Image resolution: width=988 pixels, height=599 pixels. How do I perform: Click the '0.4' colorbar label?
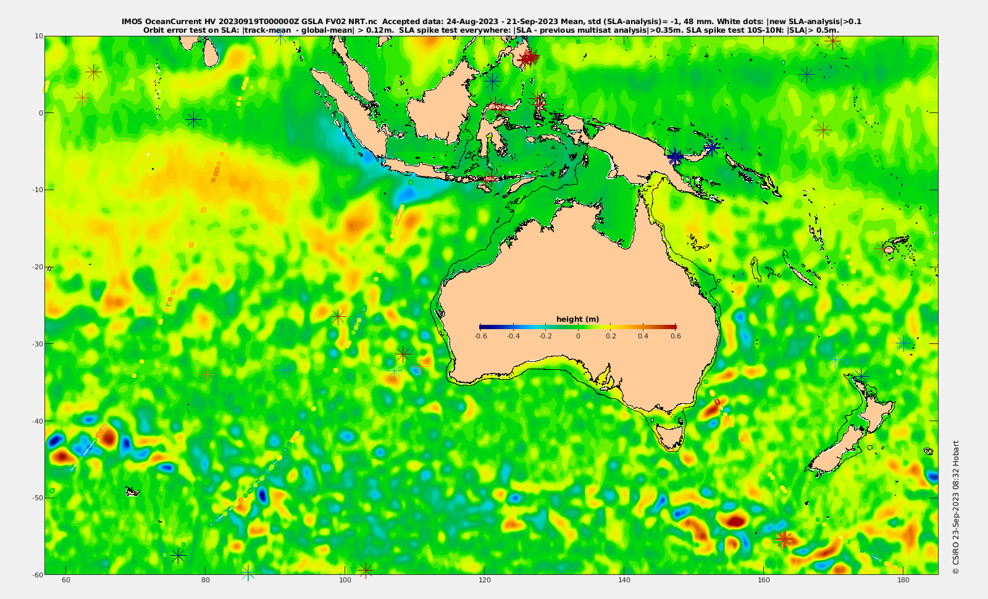643,336
